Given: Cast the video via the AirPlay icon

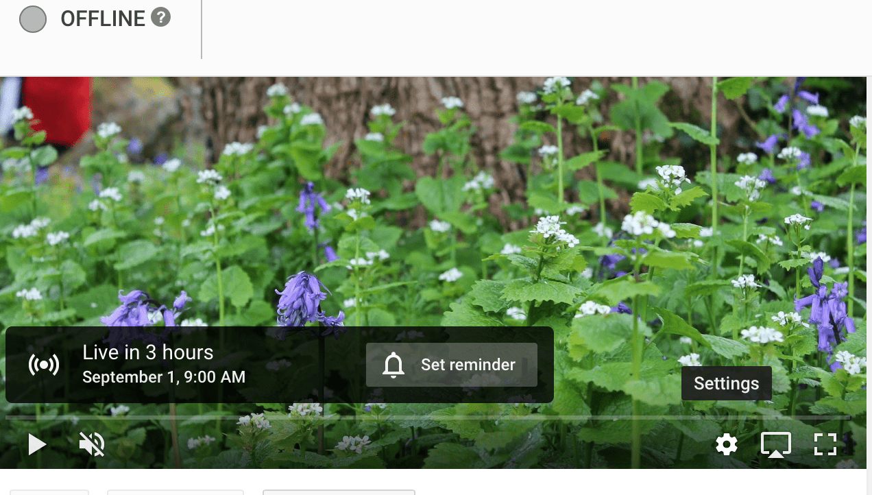Looking at the screenshot, I should [776, 444].
